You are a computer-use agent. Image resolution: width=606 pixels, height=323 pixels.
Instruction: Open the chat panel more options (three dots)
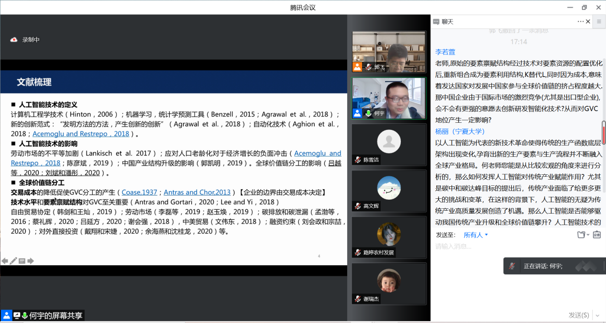click(x=580, y=22)
